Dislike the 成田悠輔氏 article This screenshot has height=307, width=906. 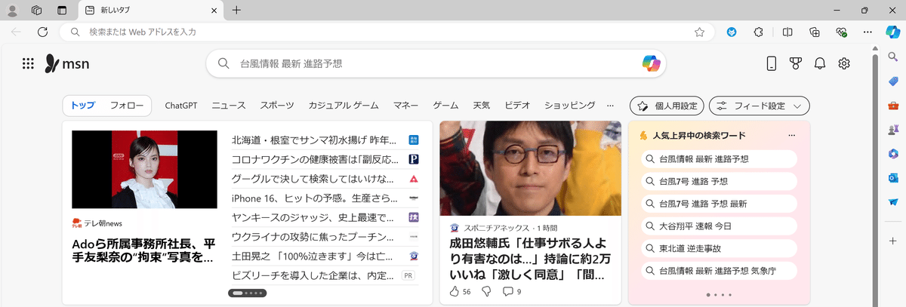(487, 291)
